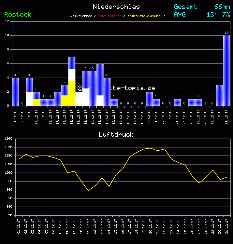
Task: Select the Gesamt total label
Action: (x=185, y=7)
